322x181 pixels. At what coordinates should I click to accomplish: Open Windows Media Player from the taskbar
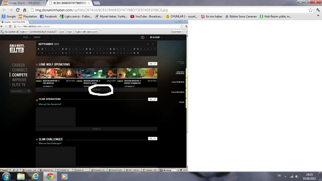coord(64,177)
